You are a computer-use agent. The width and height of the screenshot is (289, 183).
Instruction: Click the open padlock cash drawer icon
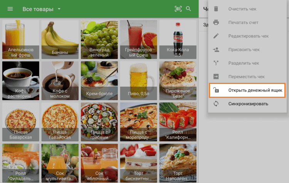pyautogui.click(x=216, y=91)
